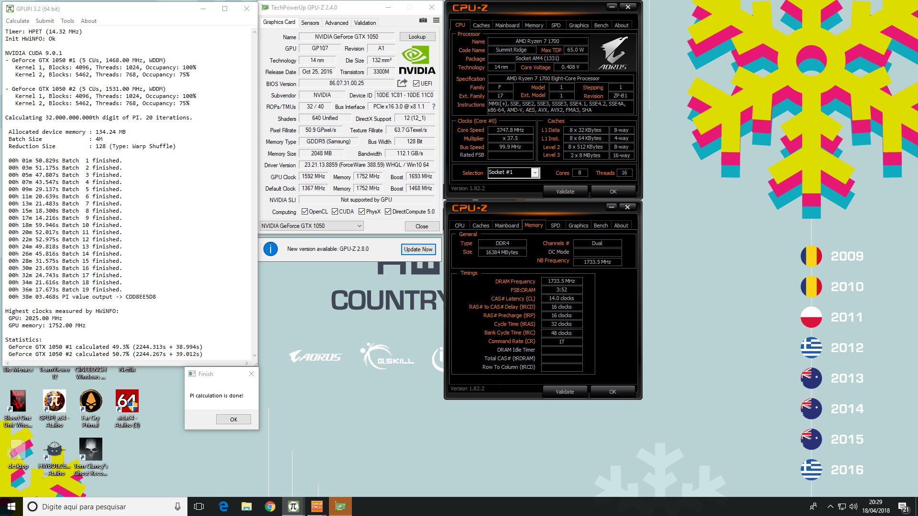
Task: Click OK in the Finish dialog
Action: point(233,419)
